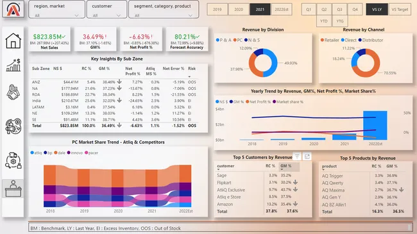Click Market share % legend in yearly trend

click(288, 101)
